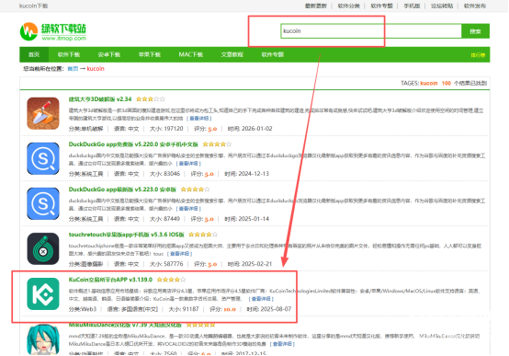Click the green 搜索 search button
The height and width of the screenshot is (356, 509).
475,31
